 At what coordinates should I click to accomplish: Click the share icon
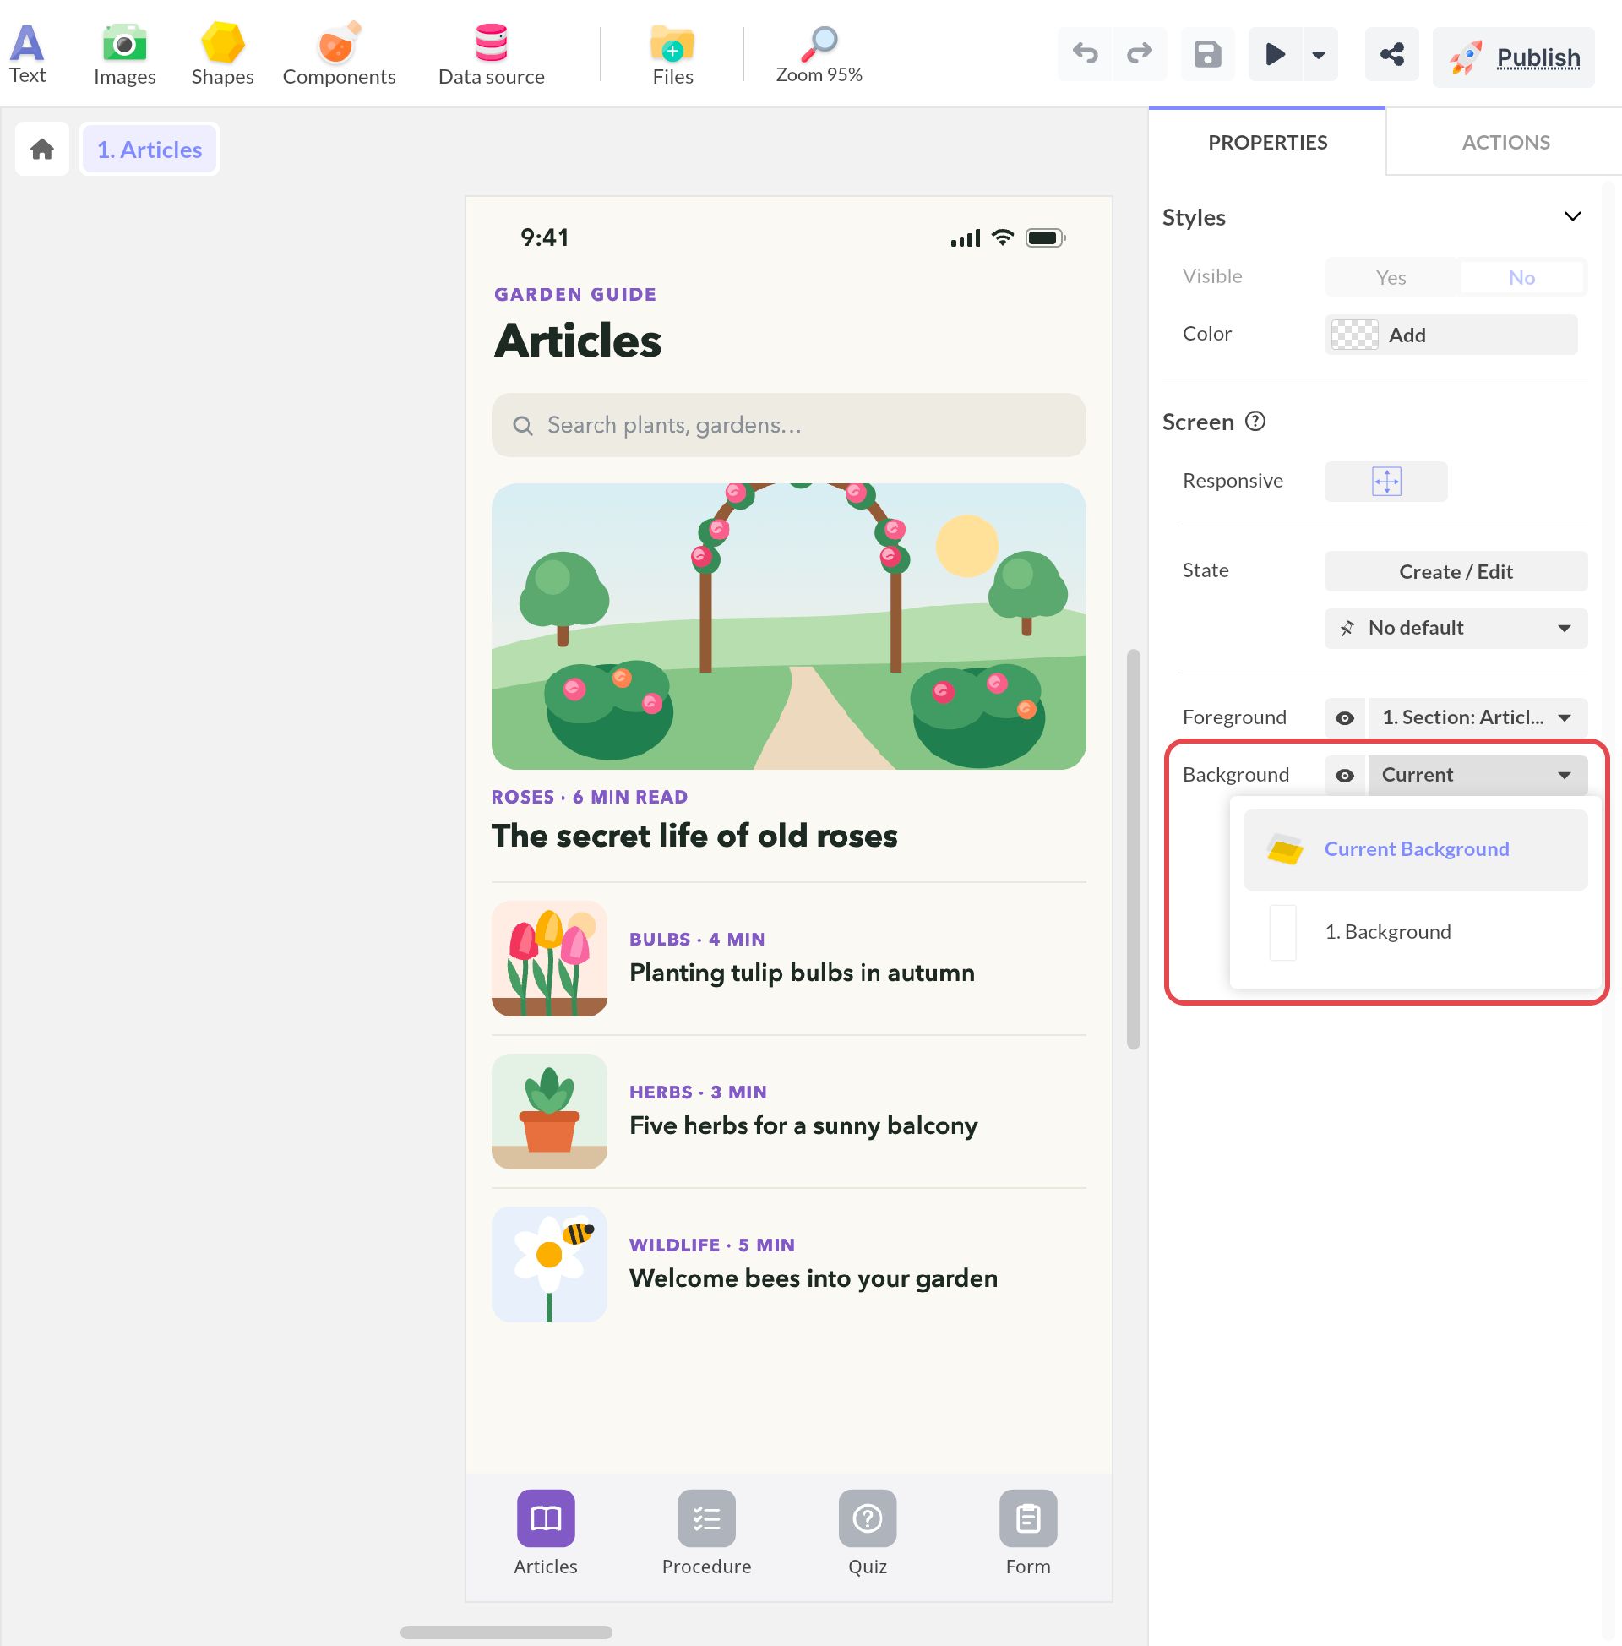coord(1391,54)
